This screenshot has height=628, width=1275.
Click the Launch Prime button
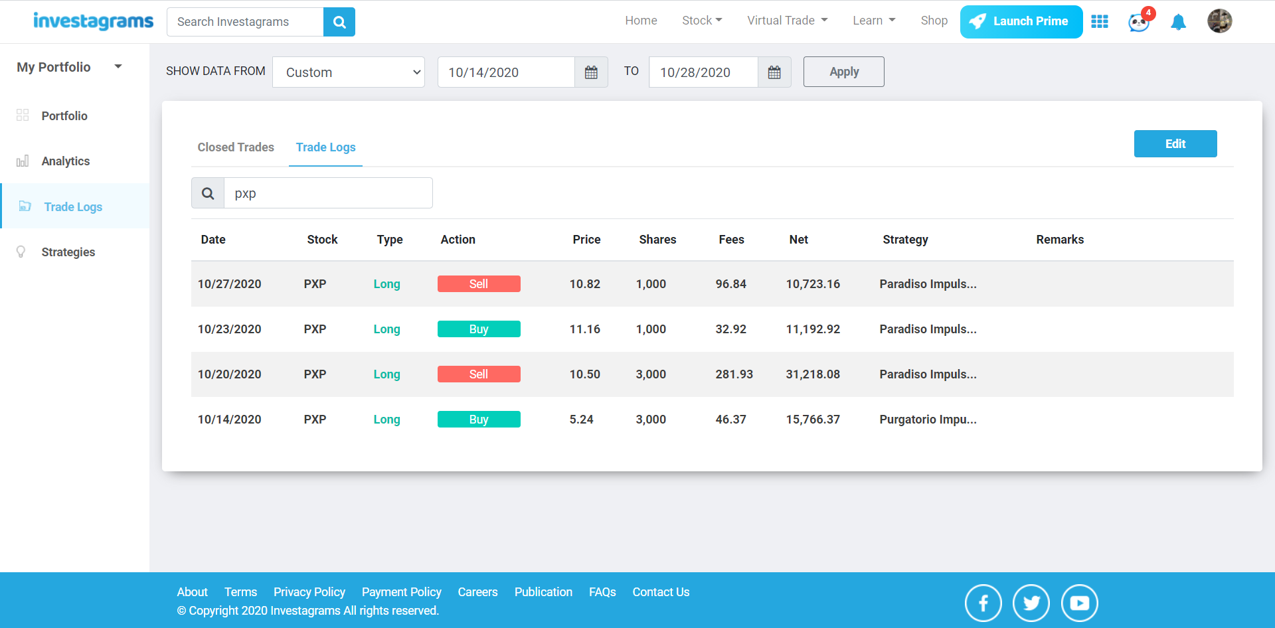pos(1021,22)
